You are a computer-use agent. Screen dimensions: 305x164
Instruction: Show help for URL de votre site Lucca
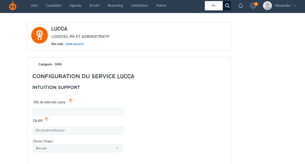[71, 100]
